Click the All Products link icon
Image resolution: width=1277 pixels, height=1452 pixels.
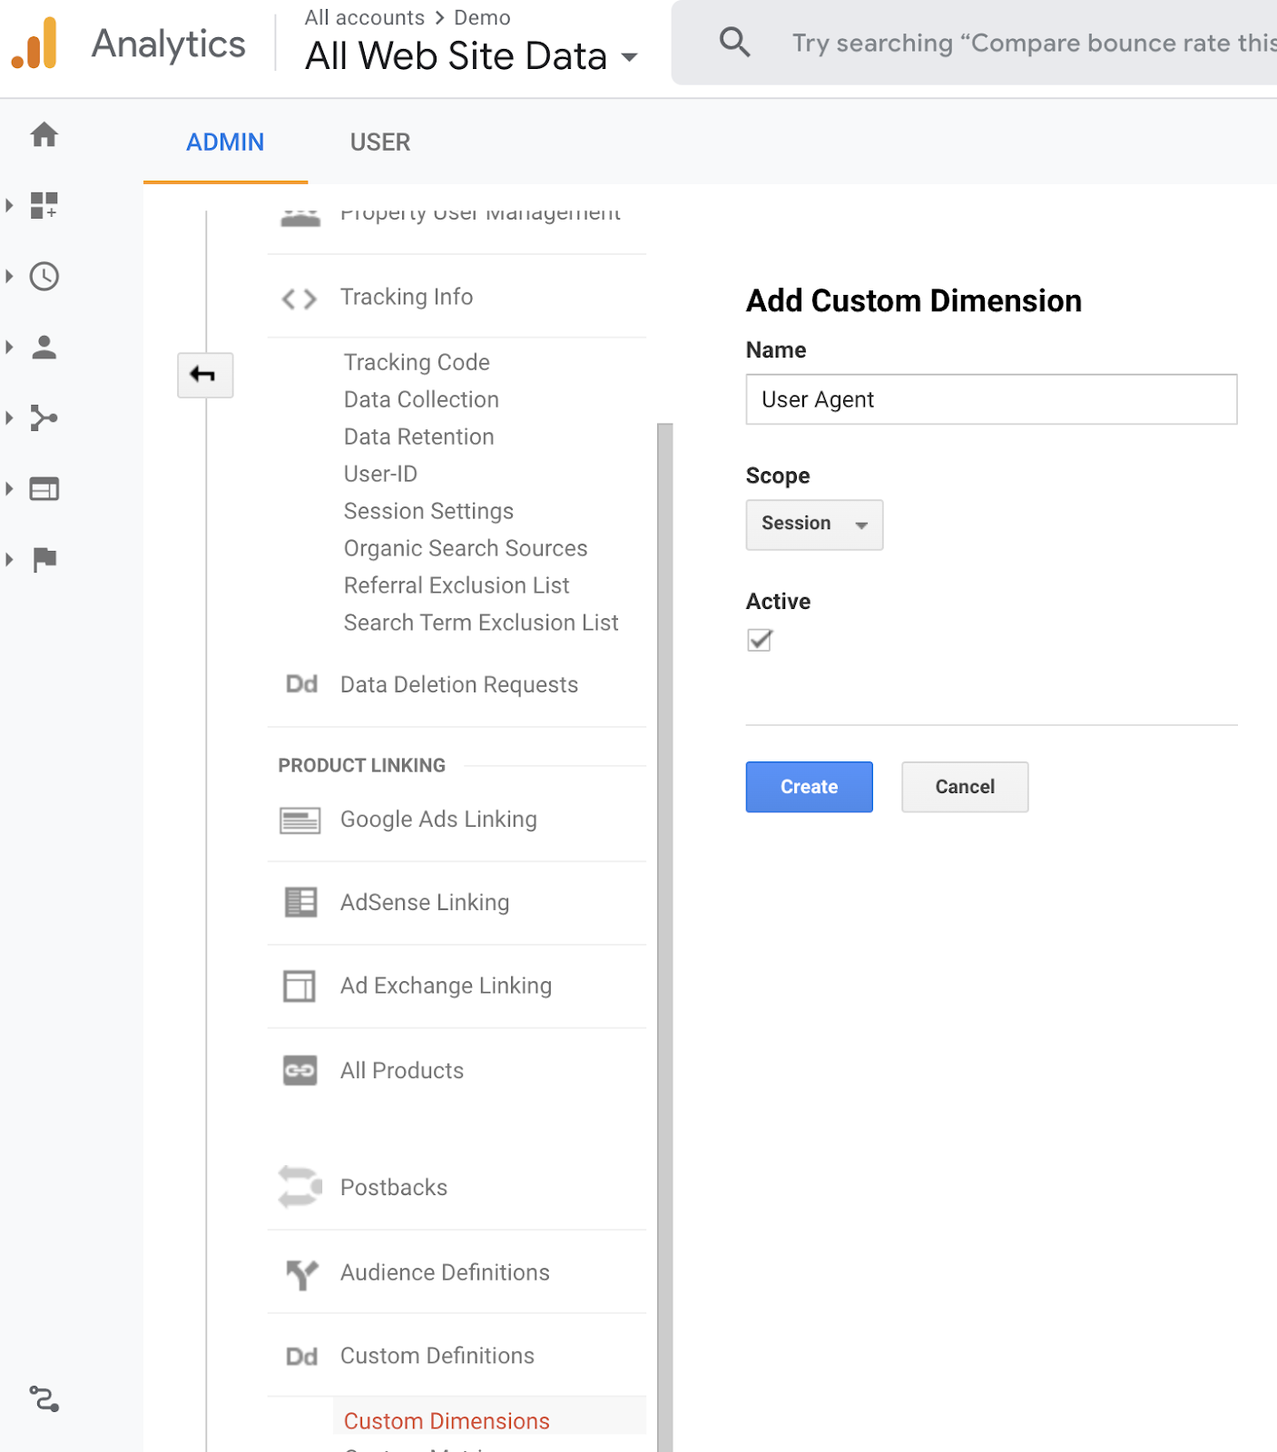tap(300, 1071)
